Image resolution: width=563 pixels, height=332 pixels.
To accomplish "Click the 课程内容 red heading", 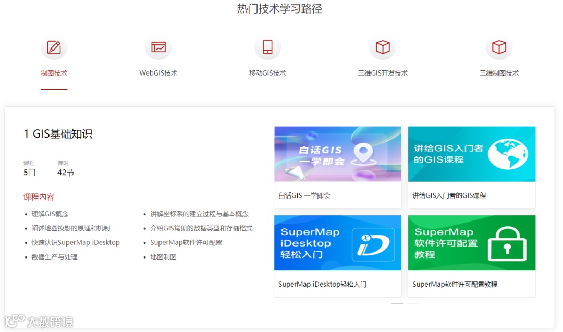I will (39, 197).
